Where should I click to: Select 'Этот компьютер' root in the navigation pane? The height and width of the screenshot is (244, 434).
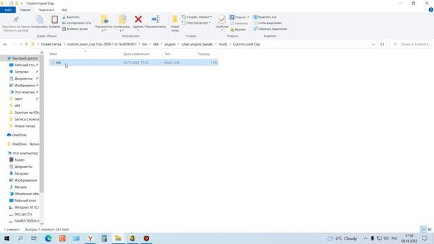(25, 153)
